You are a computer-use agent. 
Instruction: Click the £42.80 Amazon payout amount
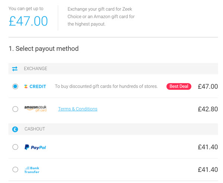click(x=208, y=109)
